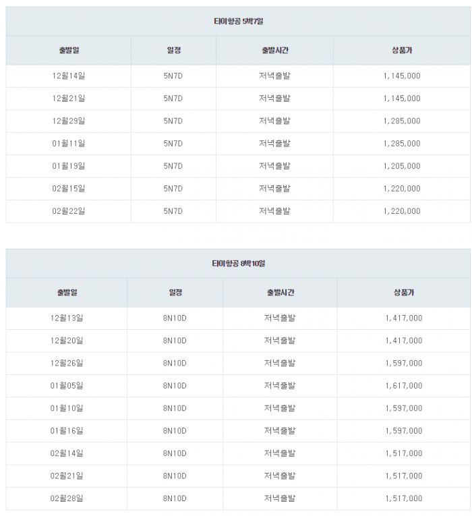Click the 출발일 header in first table

(69, 51)
